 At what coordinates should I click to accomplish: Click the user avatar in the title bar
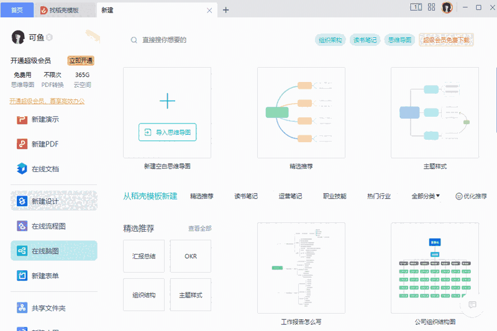pyautogui.click(x=447, y=7)
